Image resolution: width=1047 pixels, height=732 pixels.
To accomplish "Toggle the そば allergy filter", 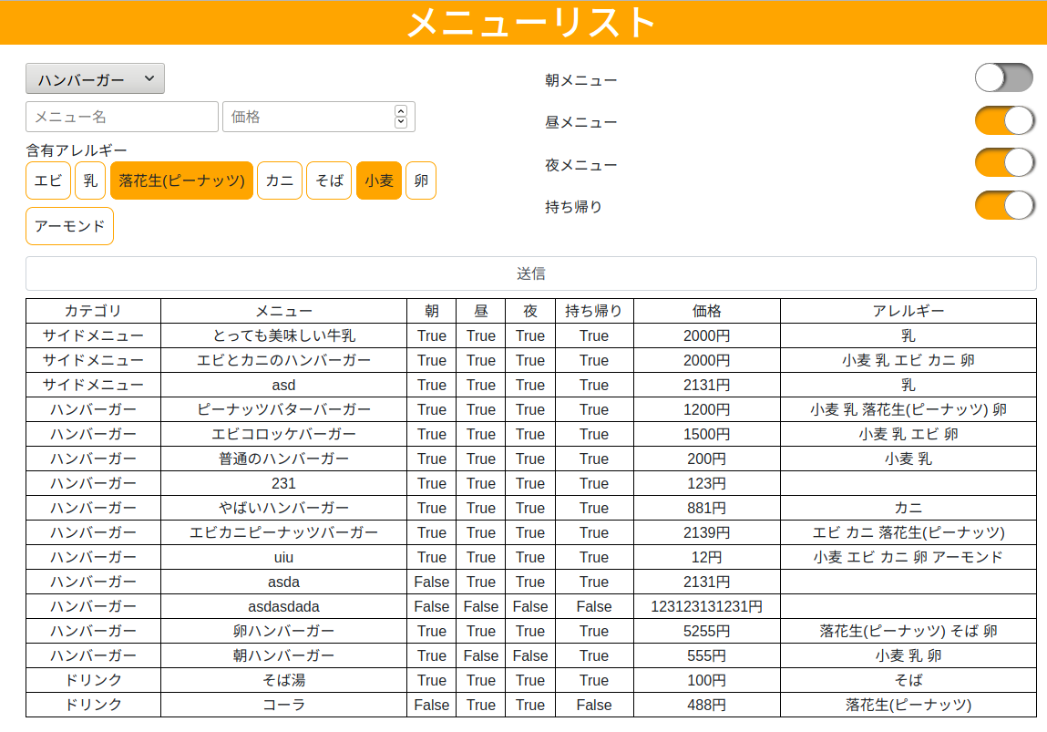I will tap(329, 180).
